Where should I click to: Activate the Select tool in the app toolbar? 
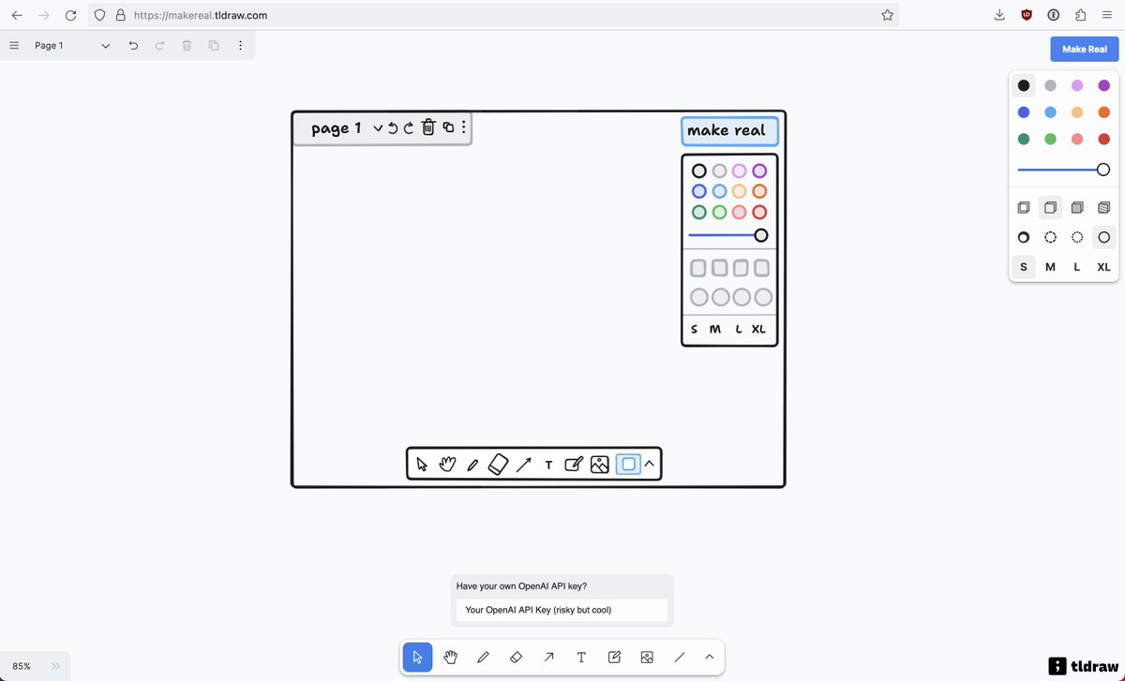[417, 658]
